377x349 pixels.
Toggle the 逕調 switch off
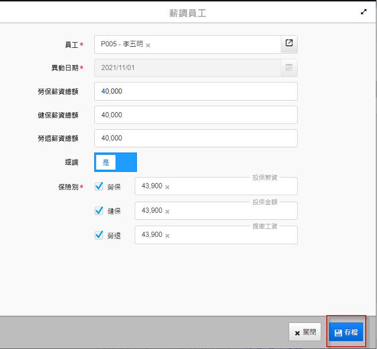(116, 162)
